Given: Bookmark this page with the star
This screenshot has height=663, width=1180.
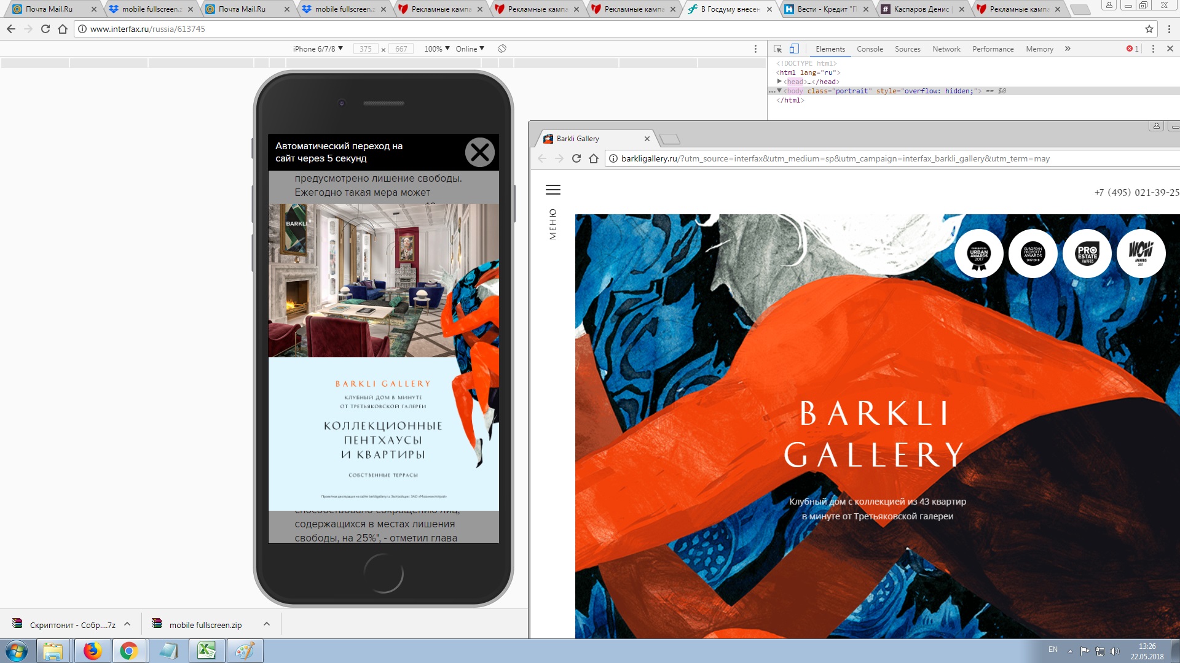Looking at the screenshot, I should [x=1149, y=29].
